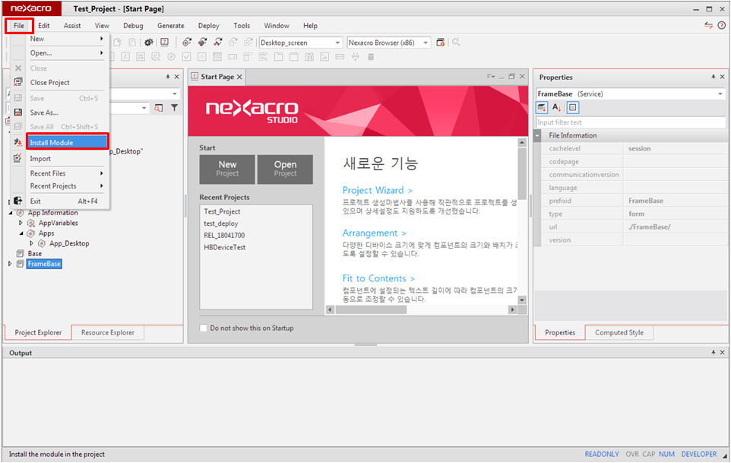Image resolution: width=731 pixels, height=463 pixels.
Task: Click the Exit icon in File menu
Action: (x=17, y=201)
